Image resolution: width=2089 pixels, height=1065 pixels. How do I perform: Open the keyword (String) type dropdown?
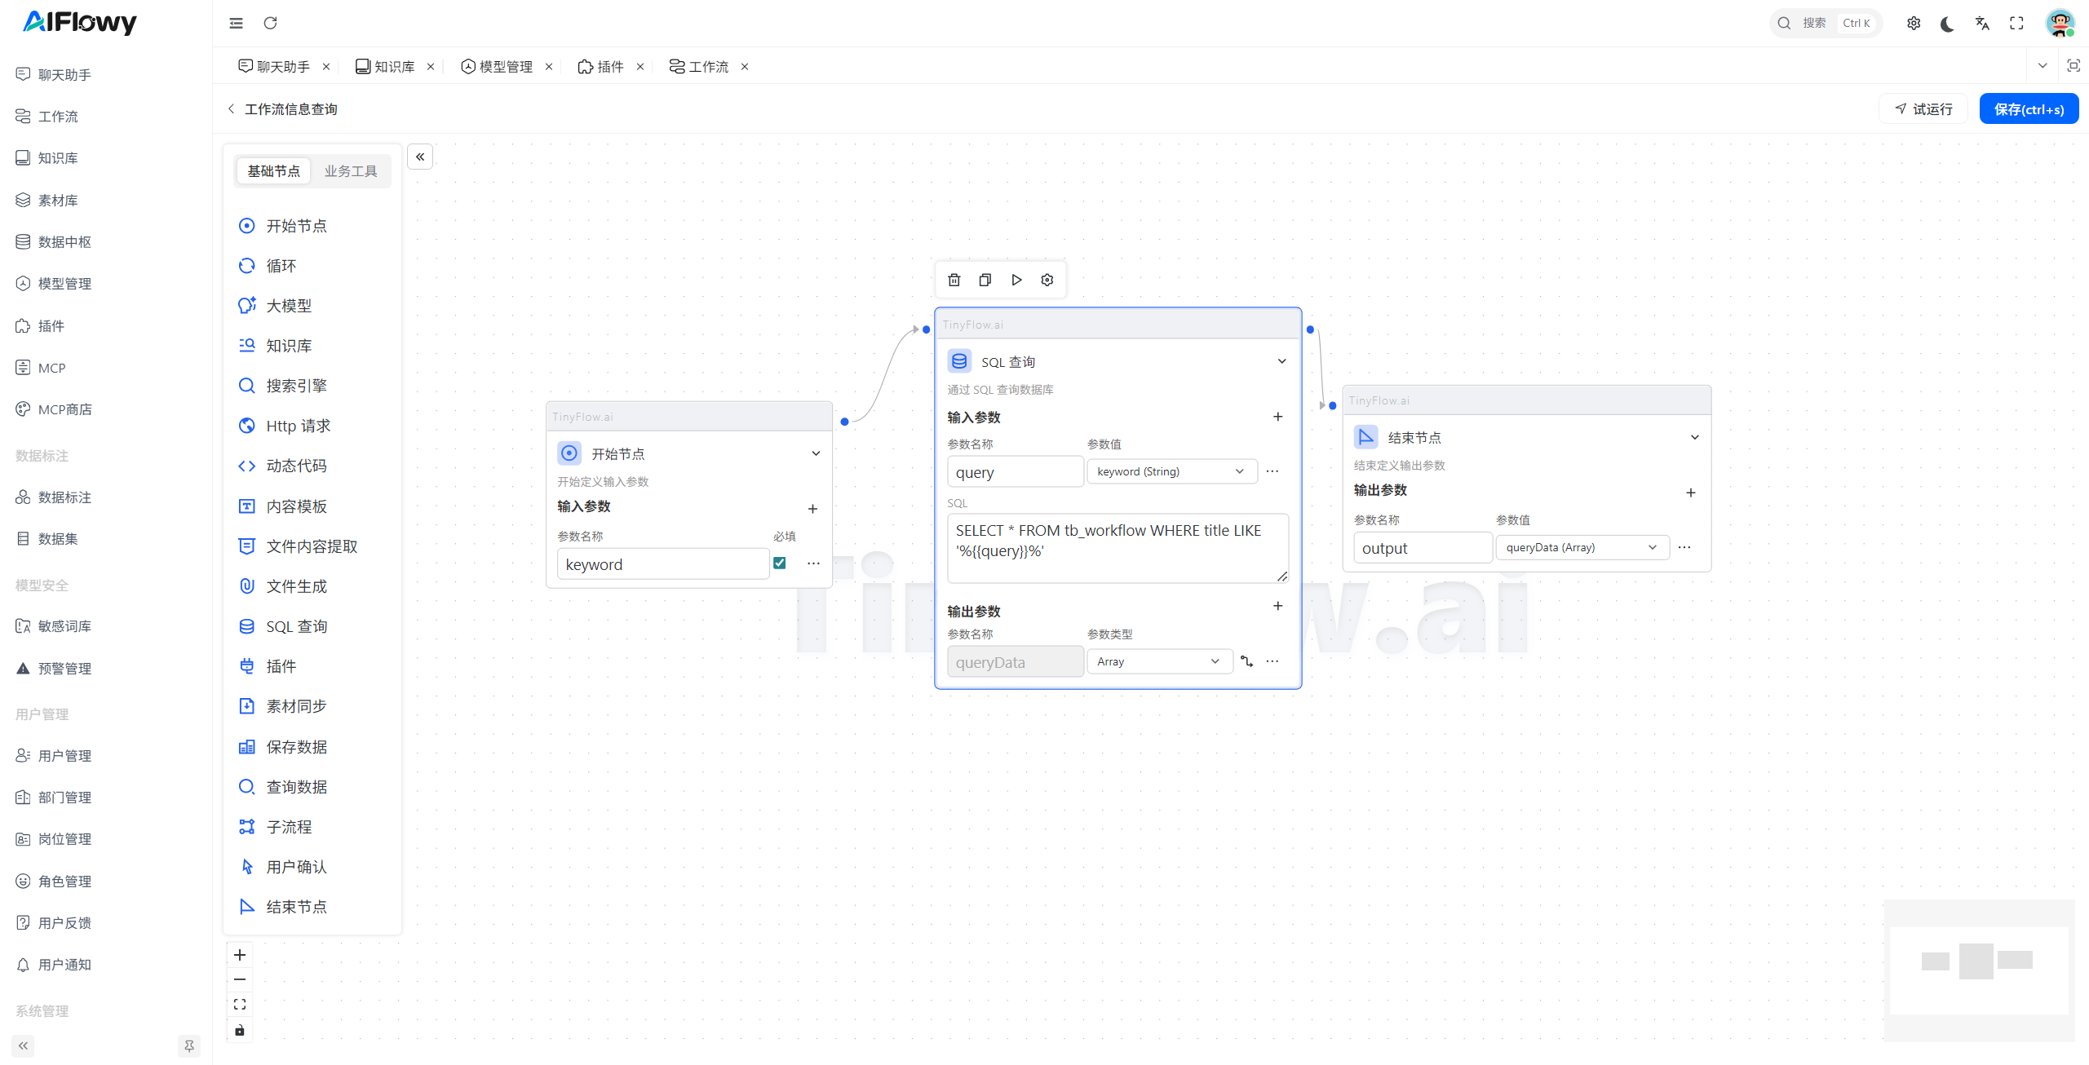pos(1172,471)
